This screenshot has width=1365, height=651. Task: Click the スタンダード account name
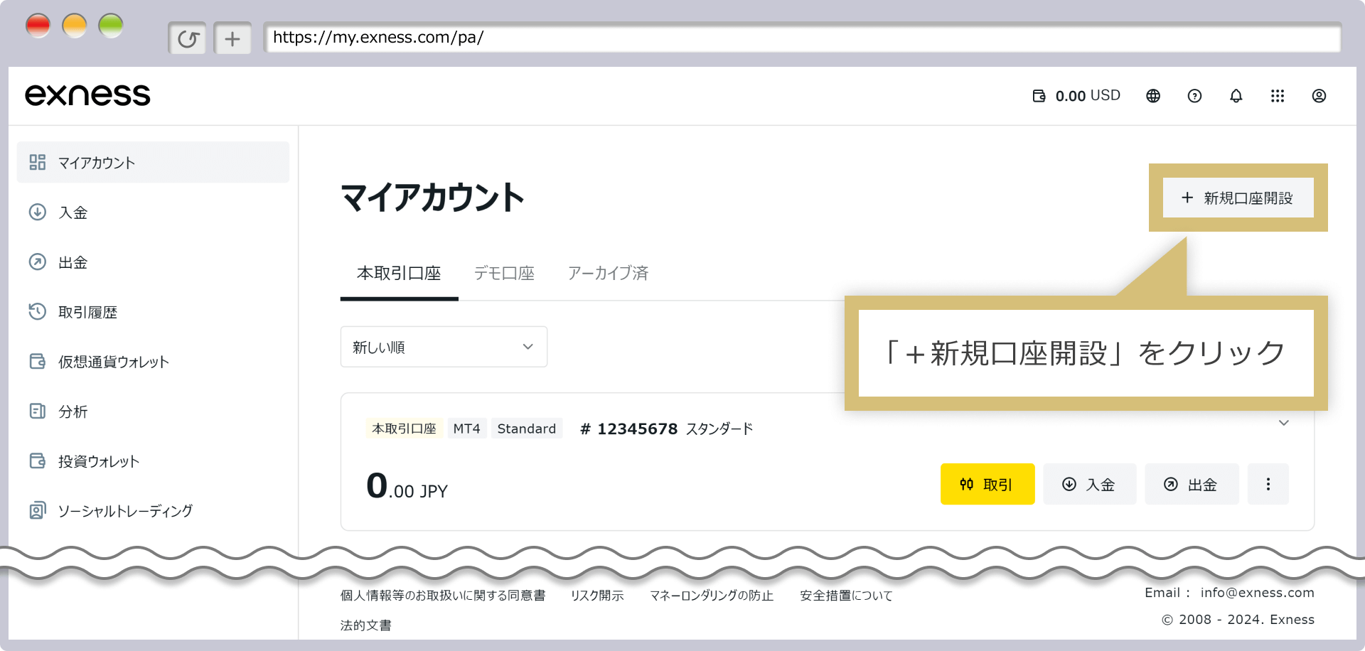point(719,429)
